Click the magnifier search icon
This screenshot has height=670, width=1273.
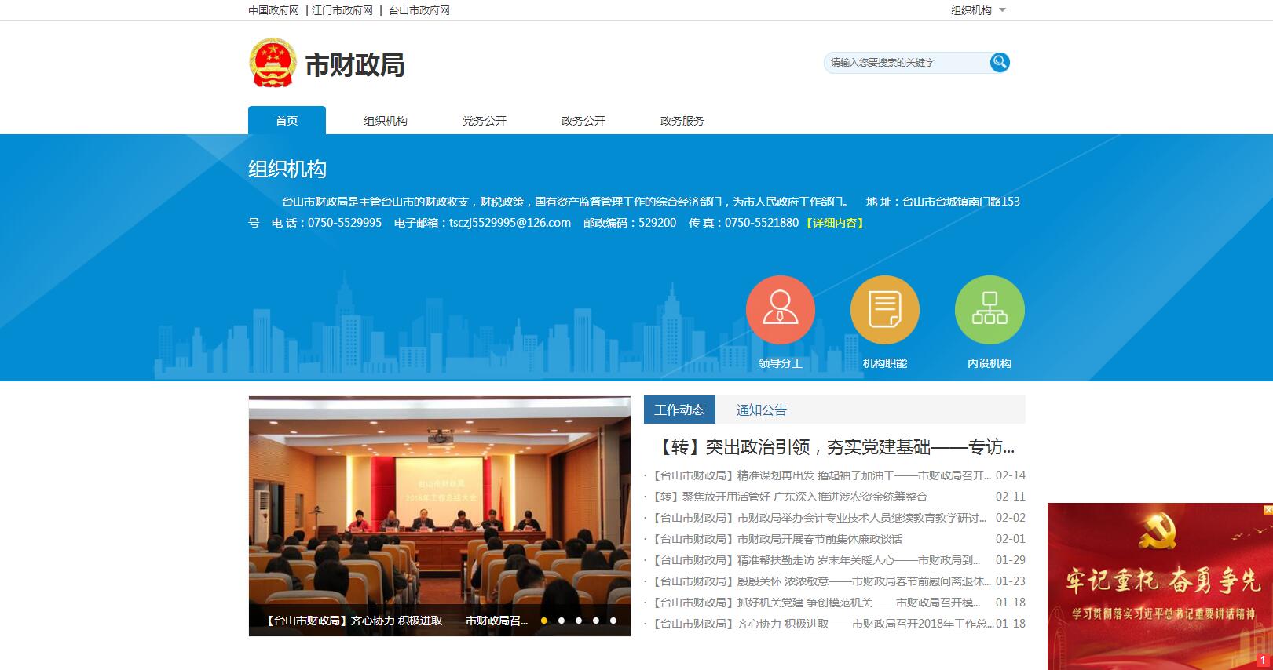[999, 62]
